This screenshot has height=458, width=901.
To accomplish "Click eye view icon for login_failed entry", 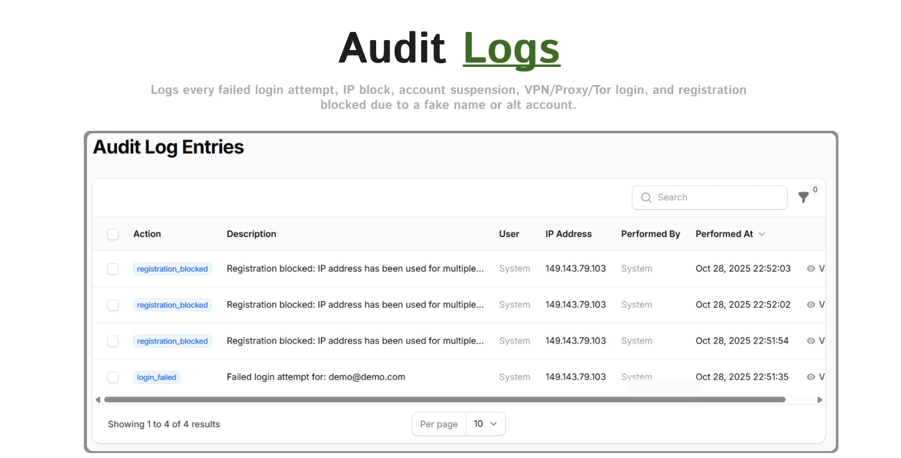I will pos(811,377).
